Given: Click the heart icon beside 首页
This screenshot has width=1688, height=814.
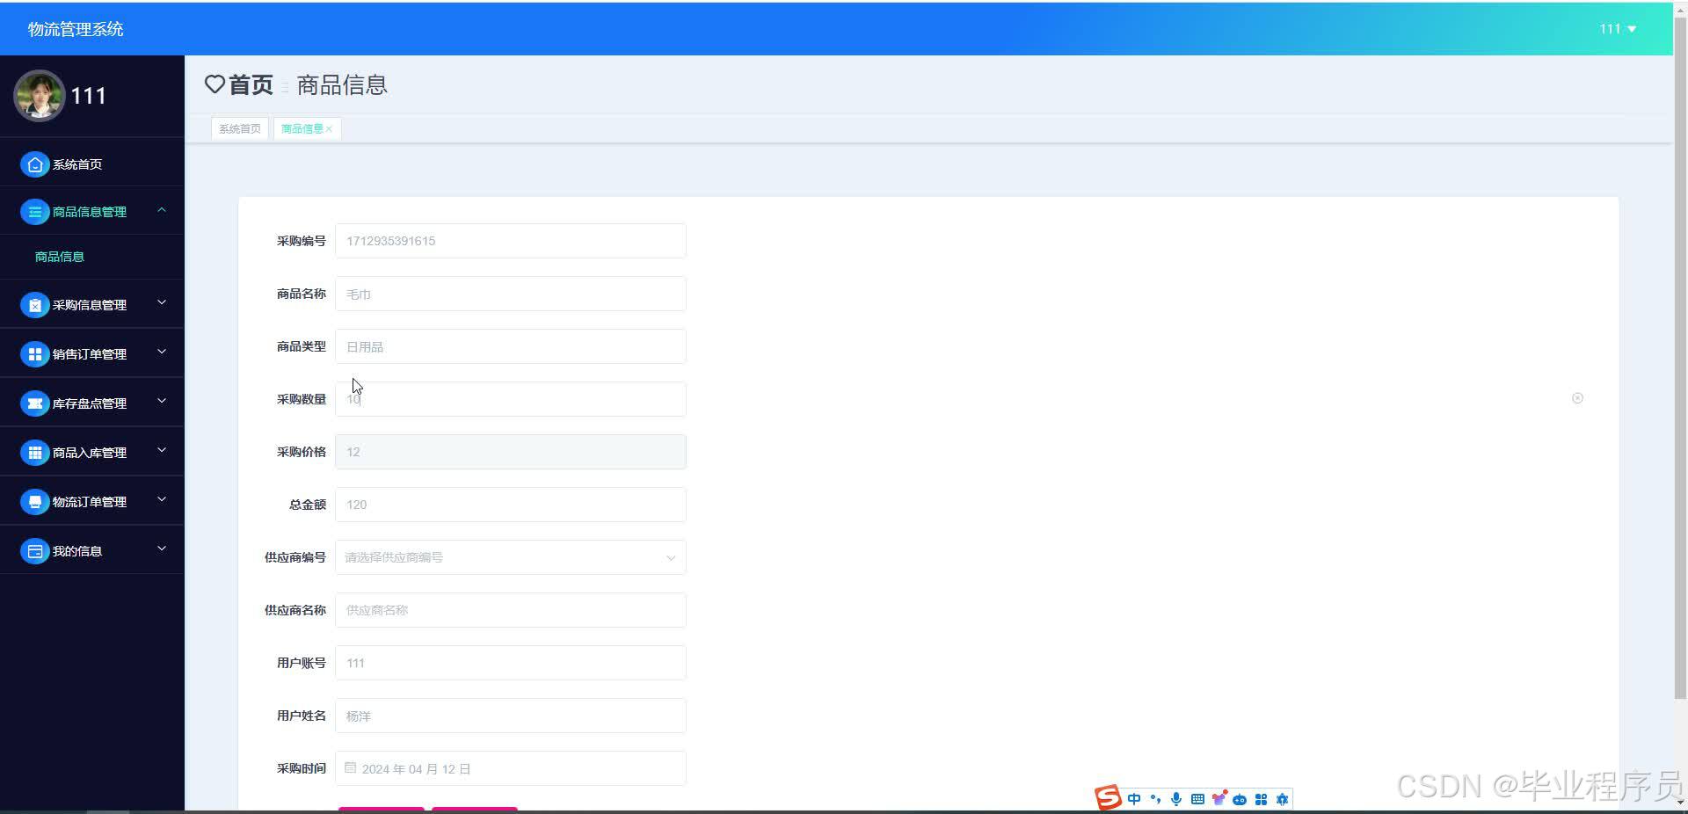Looking at the screenshot, I should pyautogui.click(x=215, y=84).
